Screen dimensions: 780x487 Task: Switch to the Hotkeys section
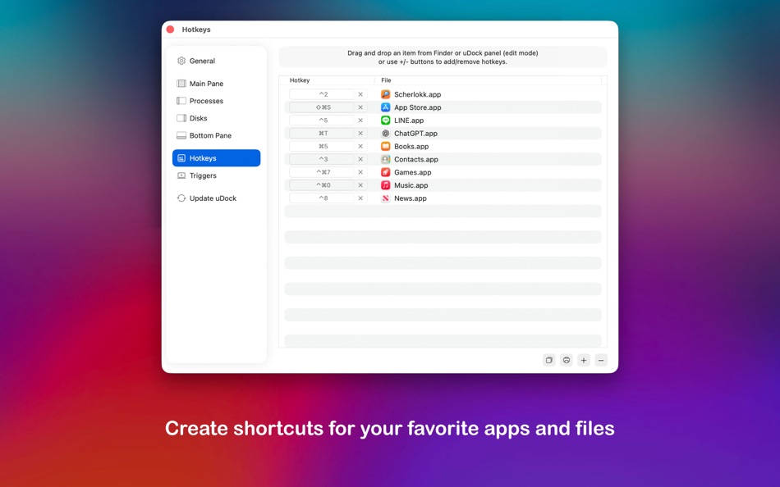(204, 157)
